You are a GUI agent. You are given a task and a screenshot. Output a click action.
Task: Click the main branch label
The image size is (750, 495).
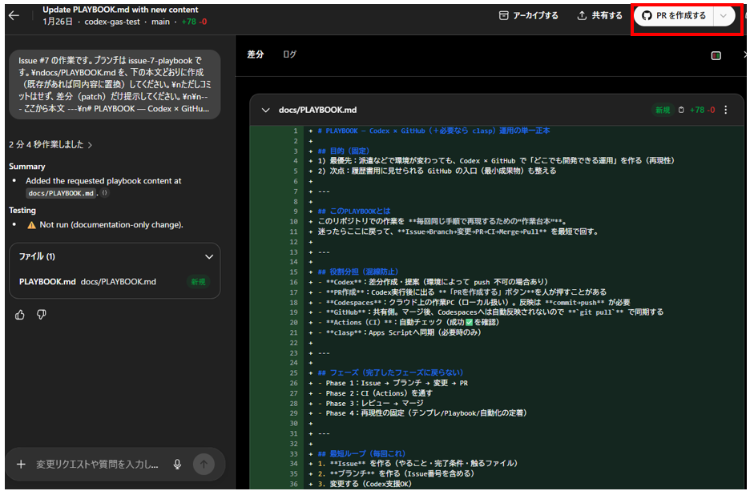coord(160,22)
